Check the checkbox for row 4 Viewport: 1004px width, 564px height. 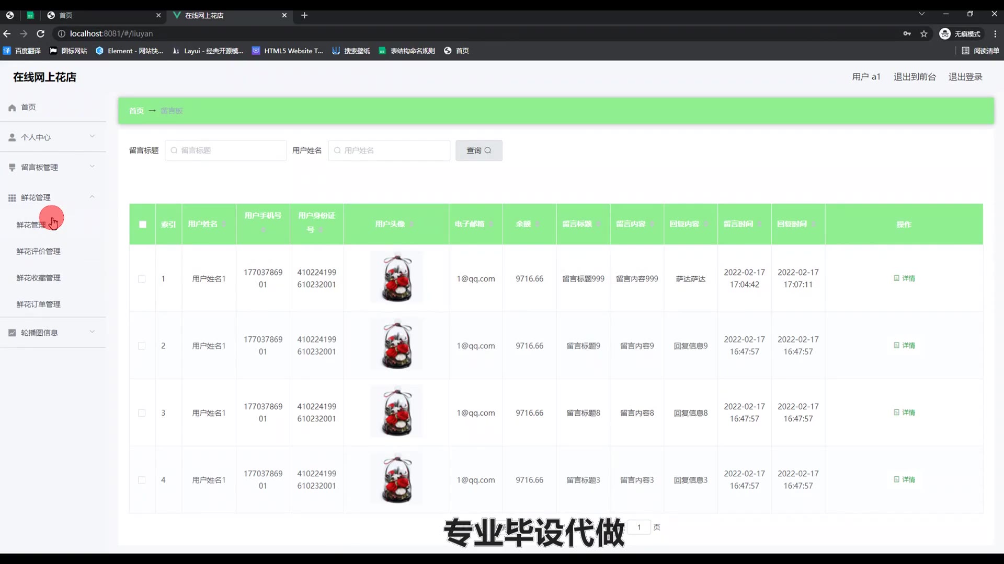coord(142,480)
